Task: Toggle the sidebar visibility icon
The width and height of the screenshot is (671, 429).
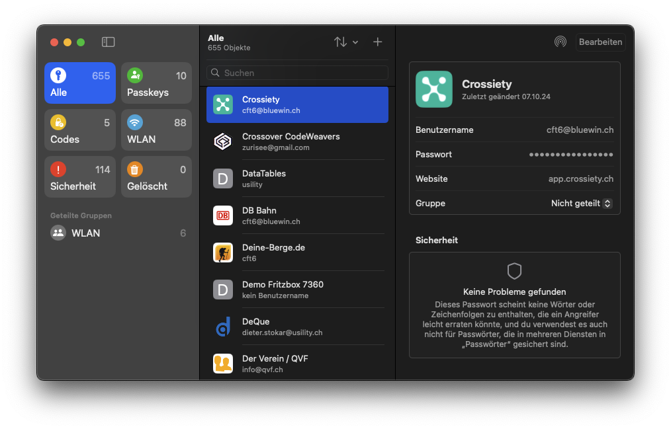Action: (109, 42)
